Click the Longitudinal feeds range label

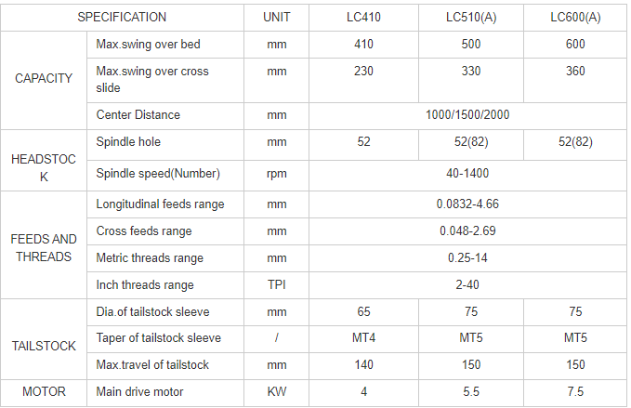click(x=160, y=204)
